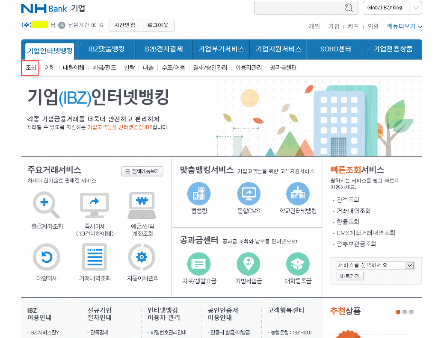The height and width of the screenshot is (338, 438).
Task: Select first orange carousel dot in 추천상품
Action: pos(398,312)
